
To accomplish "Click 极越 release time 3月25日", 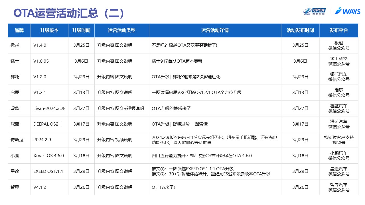I will click(300, 45).
